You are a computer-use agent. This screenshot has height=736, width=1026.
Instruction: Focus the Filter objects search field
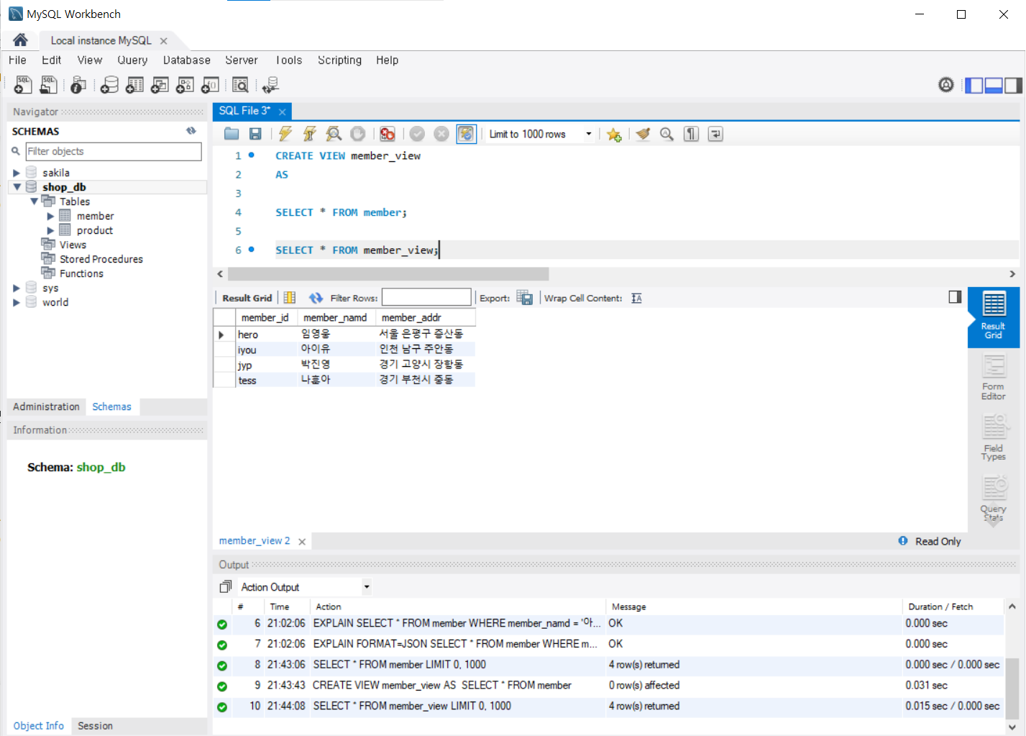[x=114, y=151]
